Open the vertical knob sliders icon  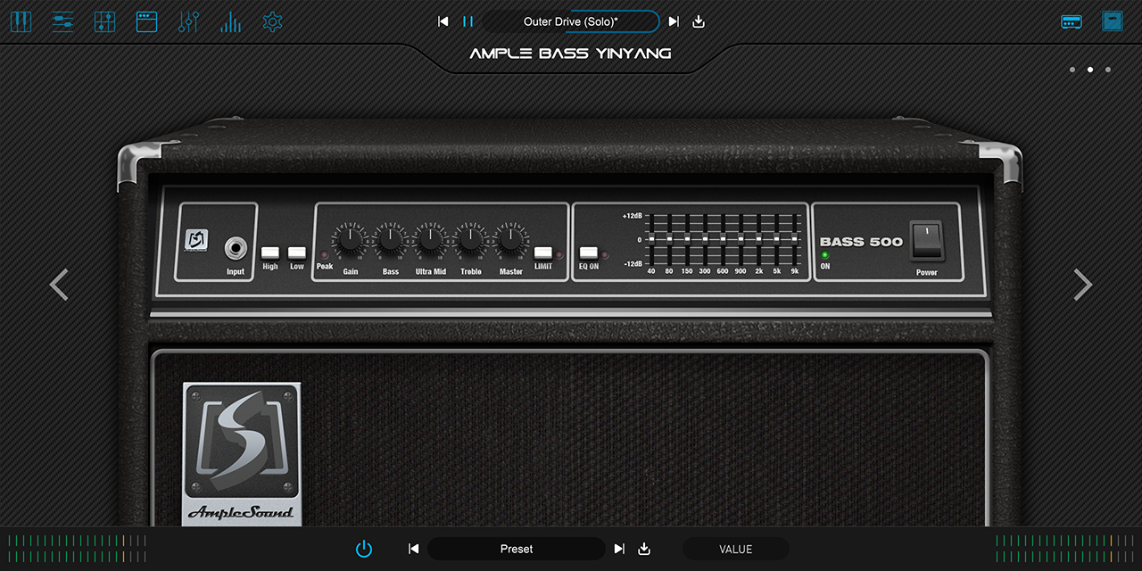(188, 21)
